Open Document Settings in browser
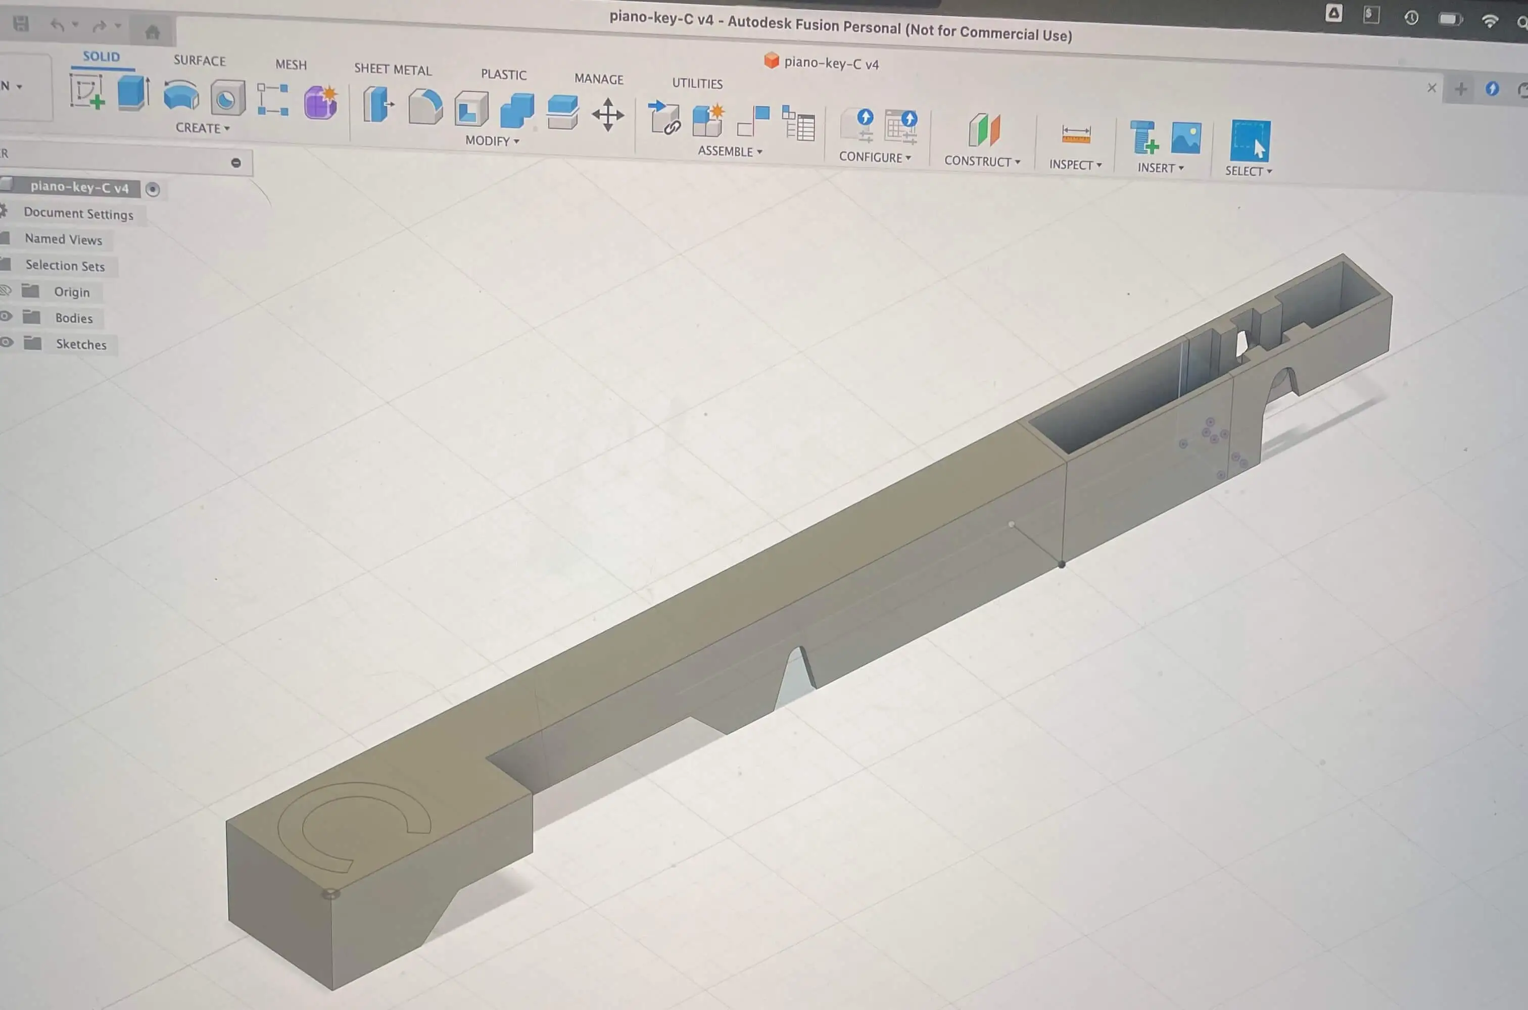Image resolution: width=1528 pixels, height=1010 pixels. click(x=78, y=214)
